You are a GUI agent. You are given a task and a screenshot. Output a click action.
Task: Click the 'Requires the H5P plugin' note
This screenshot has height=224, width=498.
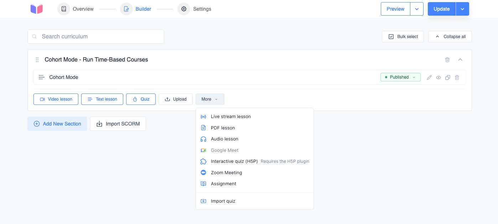coord(285,161)
